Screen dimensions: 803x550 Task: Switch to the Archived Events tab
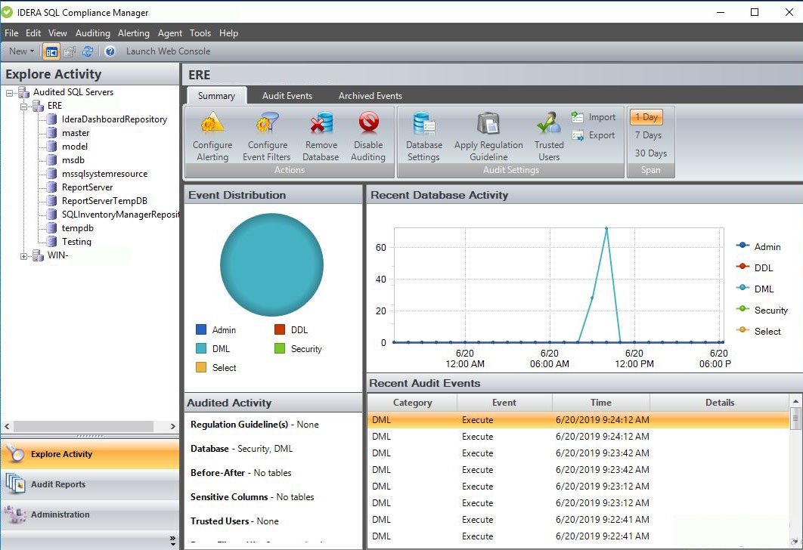coord(370,96)
